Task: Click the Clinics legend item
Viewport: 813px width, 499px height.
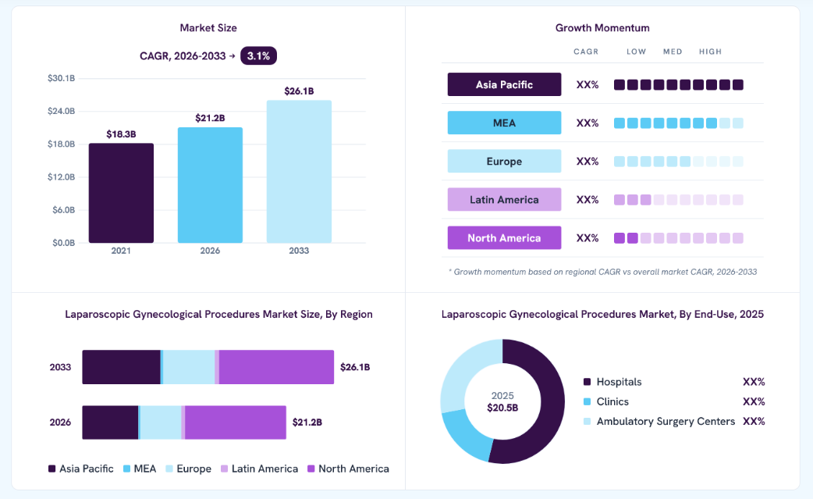Action: click(605, 401)
